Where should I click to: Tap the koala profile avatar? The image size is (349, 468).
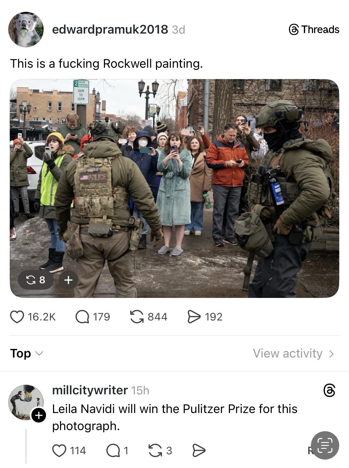[x=26, y=30]
